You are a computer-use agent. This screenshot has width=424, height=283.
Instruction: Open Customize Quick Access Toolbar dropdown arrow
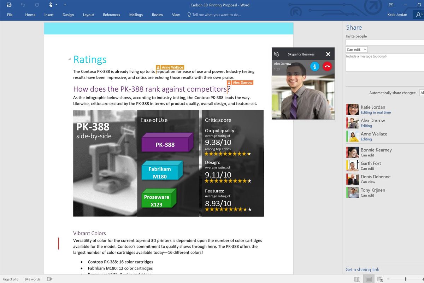tap(65, 5)
